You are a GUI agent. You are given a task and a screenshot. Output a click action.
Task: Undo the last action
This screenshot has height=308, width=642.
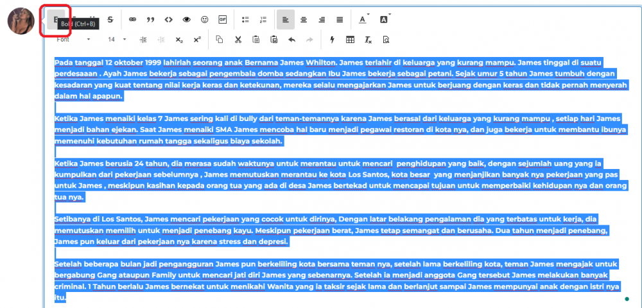click(292, 40)
